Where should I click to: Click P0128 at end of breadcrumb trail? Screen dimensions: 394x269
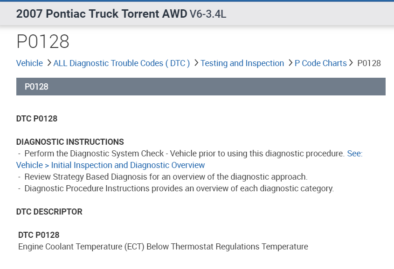click(x=369, y=63)
